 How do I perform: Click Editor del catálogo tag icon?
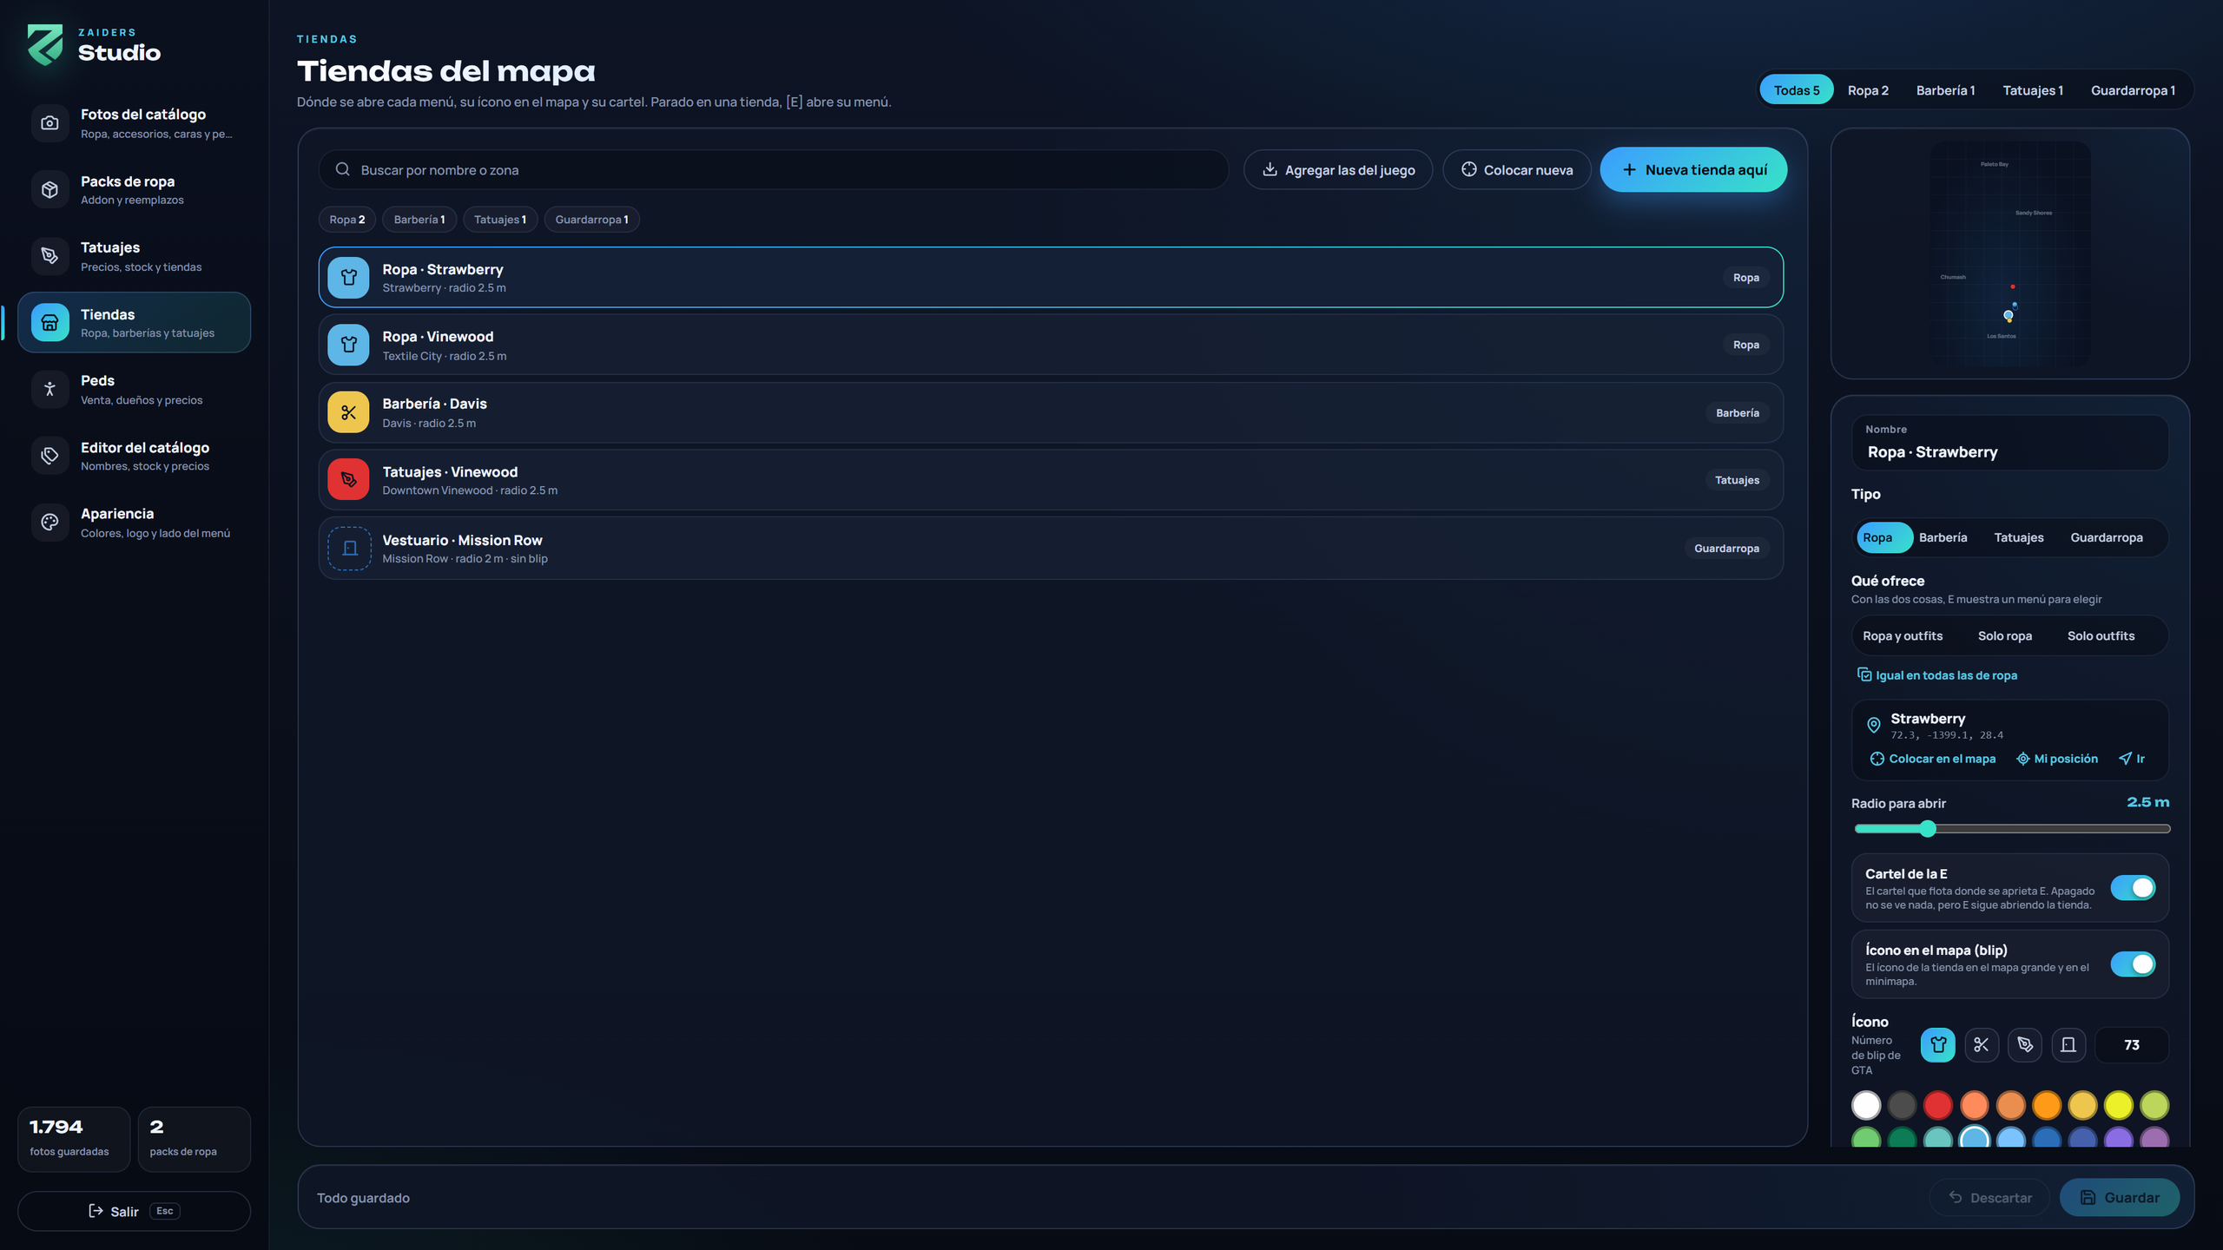click(49, 456)
